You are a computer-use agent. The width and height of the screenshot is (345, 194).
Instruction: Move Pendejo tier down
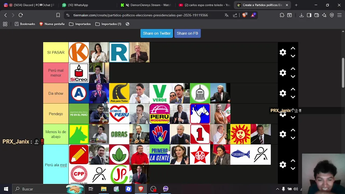tap(293, 117)
